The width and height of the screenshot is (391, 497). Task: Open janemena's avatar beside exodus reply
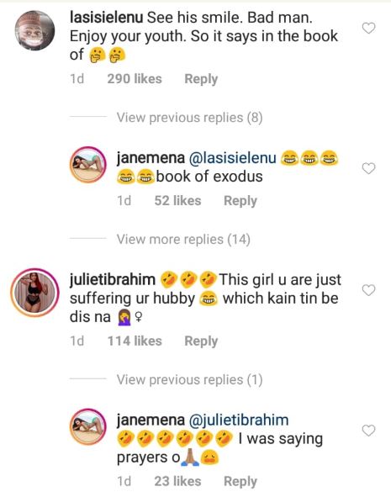(88, 165)
